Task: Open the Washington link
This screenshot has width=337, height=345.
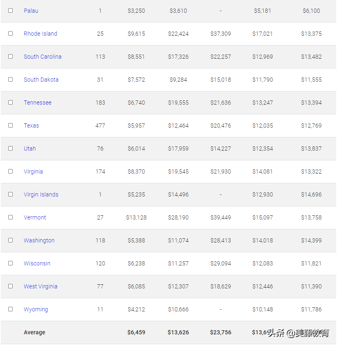Action: coord(39,240)
